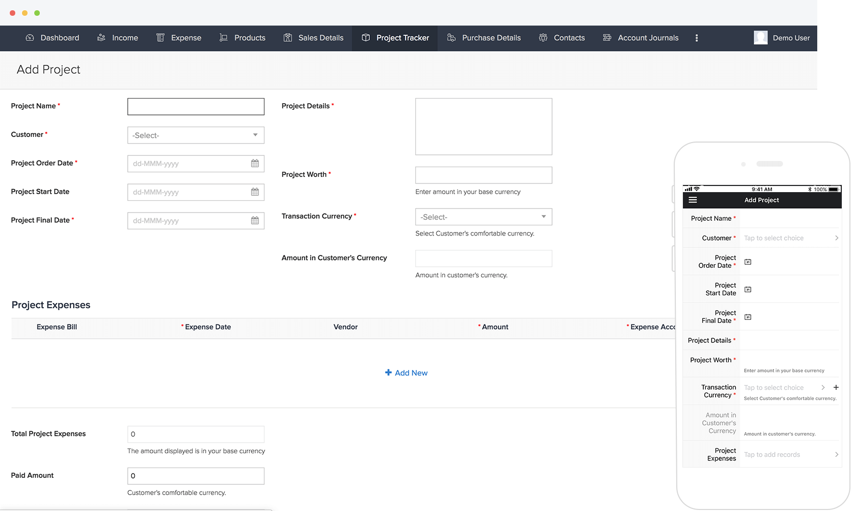Tap the plus icon beside phone Transaction Currency
Viewport: 853px width, 511px height.
(x=836, y=387)
